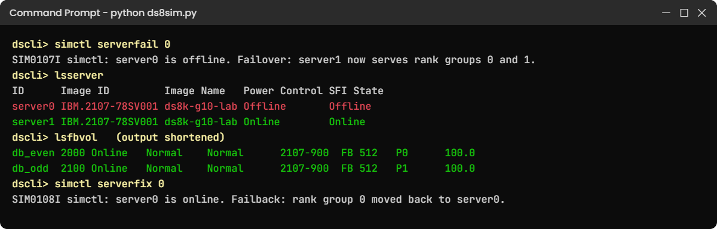Click the command 'simctl serverfix 0'
Viewport: 717px width, 229px height.
tap(109, 184)
